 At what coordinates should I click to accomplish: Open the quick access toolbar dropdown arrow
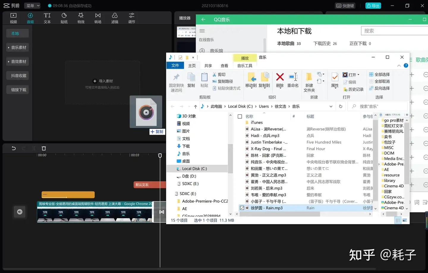point(193,57)
